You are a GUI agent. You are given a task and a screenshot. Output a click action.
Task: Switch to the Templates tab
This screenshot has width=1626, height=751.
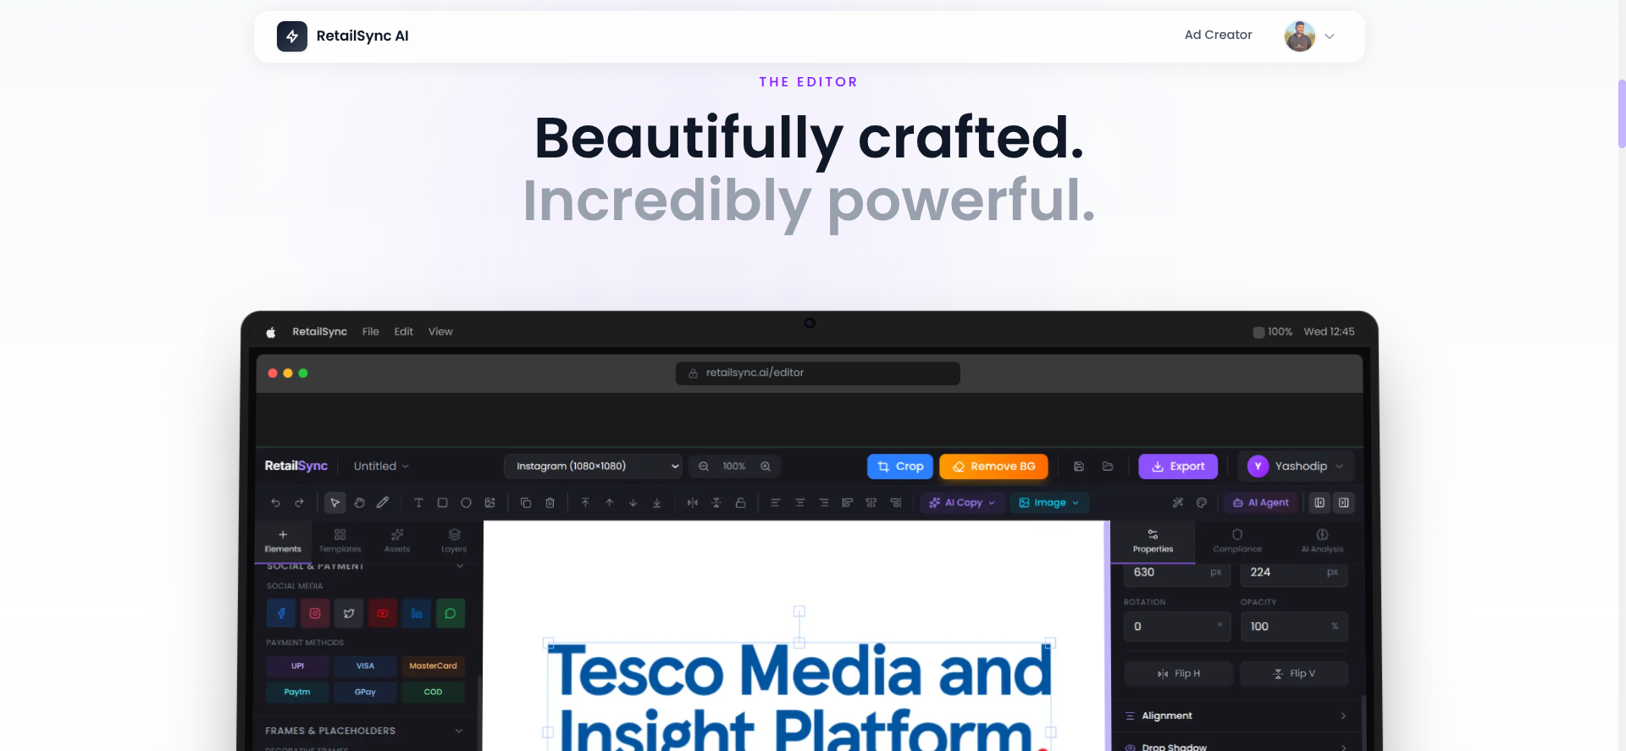click(340, 541)
